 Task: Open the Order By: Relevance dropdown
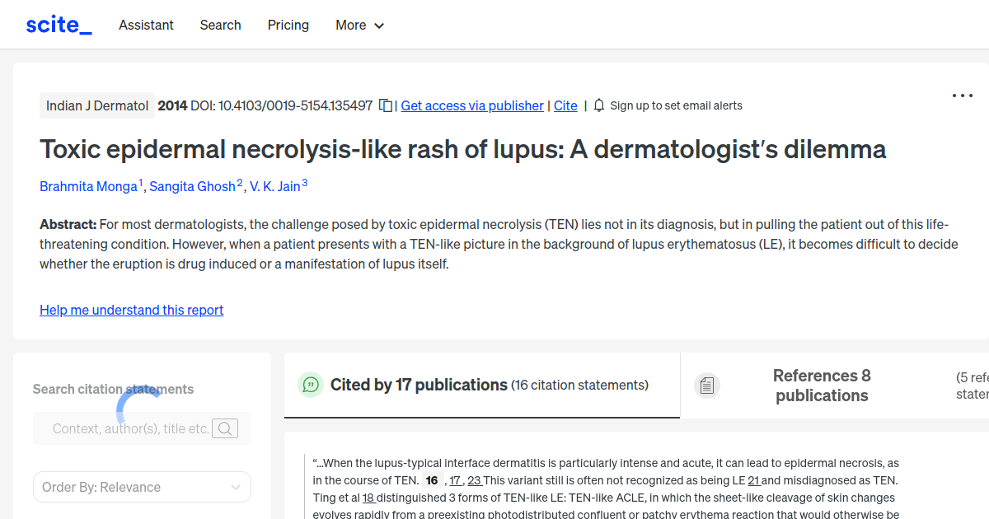pyautogui.click(x=141, y=487)
